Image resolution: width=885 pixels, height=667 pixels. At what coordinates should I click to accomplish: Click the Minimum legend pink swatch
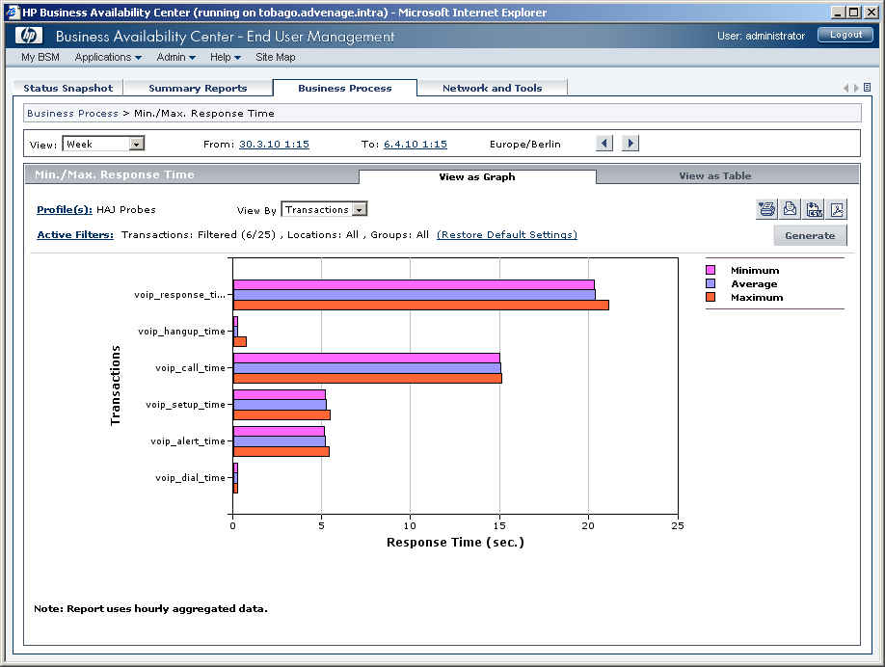pos(711,270)
